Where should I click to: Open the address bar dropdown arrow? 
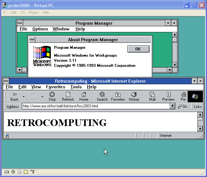(x=172, y=106)
